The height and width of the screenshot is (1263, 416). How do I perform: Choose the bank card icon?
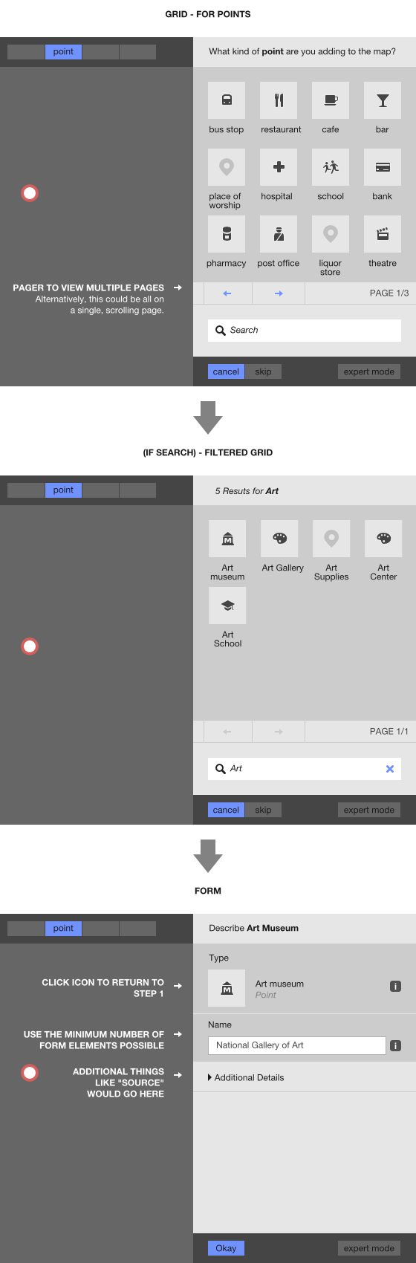point(383,167)
